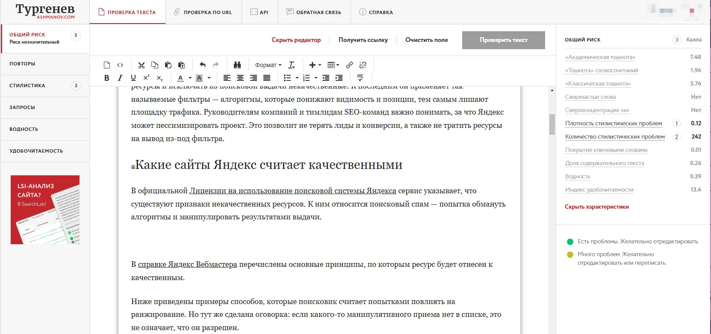The width and height of the screenshot is (711, 334).
Task: Switch to Проверка текста tab
Action: (x=127, y=12)
